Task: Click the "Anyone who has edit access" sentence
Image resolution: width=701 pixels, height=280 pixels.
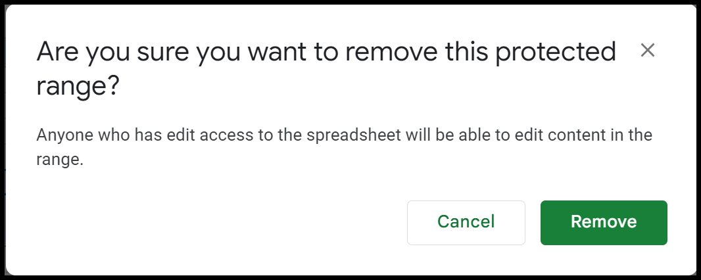Action: click(344, 147)
